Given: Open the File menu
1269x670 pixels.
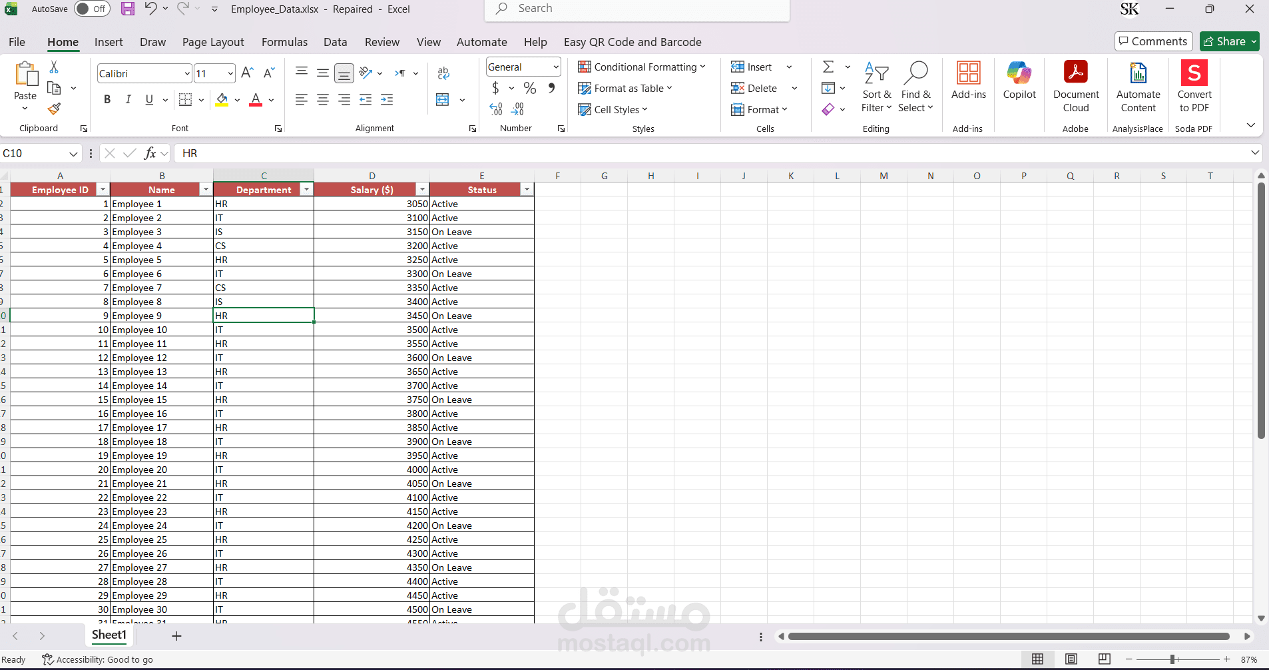Looking at the screenshot, I should click(17, 42).
